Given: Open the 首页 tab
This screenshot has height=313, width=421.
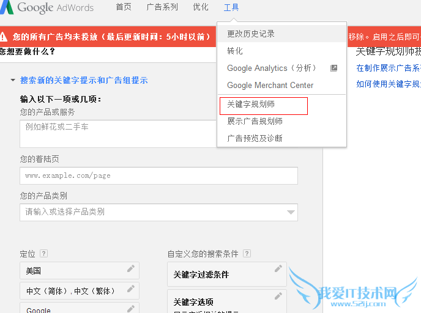Looking at the screenshot, I should click(x=124, y=7).
